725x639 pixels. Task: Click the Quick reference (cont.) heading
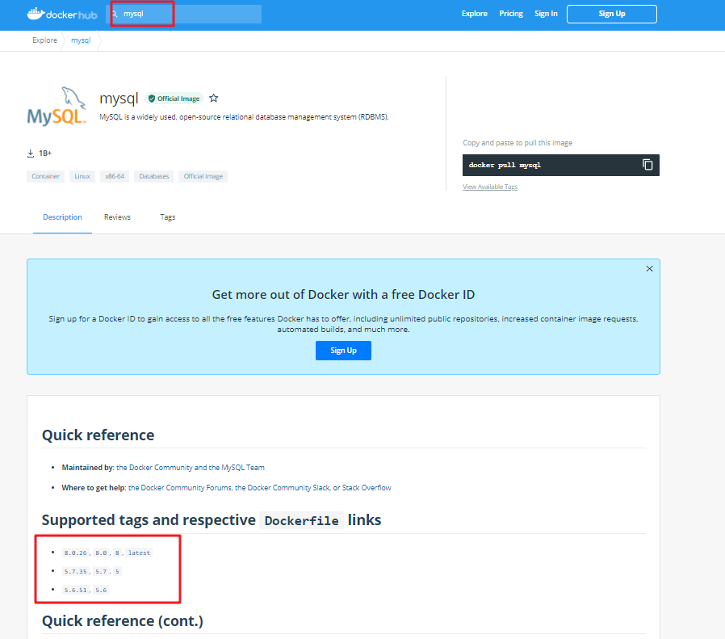[x=123, y=621]
